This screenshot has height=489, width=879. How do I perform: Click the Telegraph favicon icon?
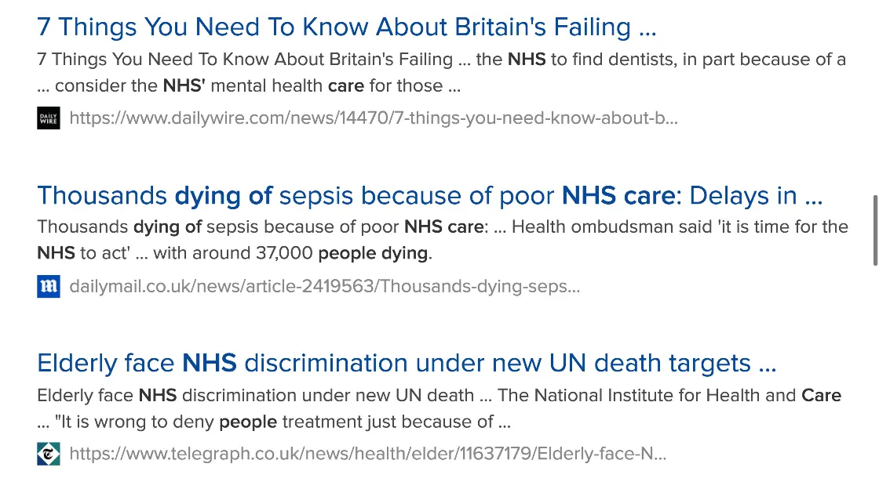click(49, 455)
